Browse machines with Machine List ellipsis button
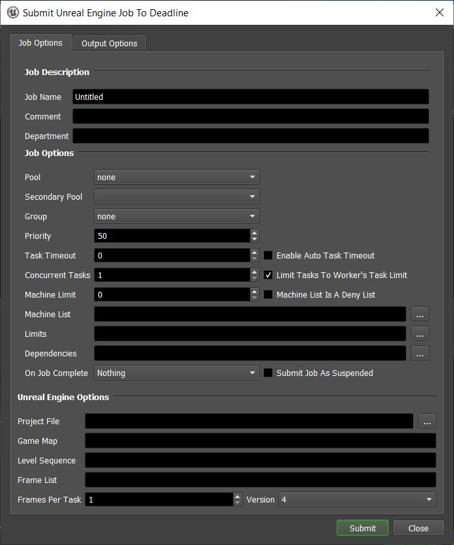The width and height of the screenshot is (454, 545). tap(420, 314)
